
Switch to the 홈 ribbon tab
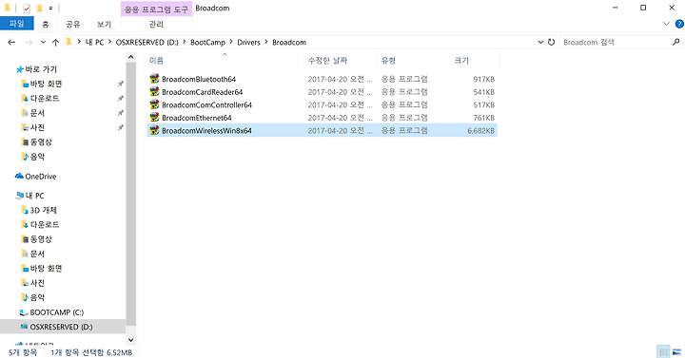click(x=46, y=24)
